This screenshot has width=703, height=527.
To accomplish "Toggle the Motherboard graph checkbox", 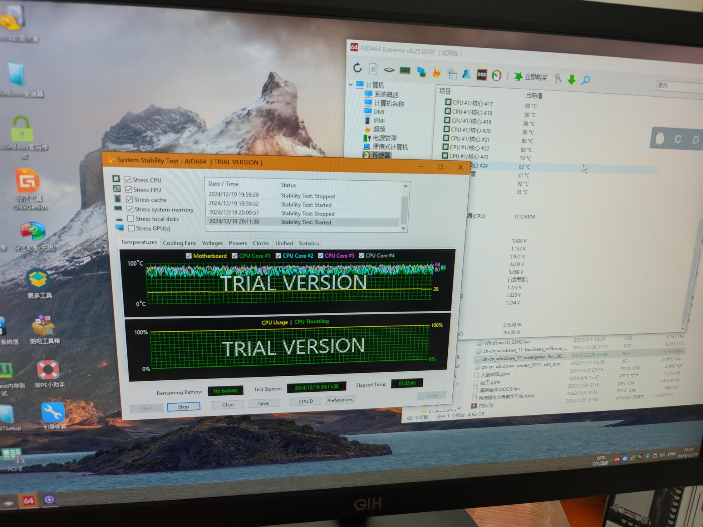I will click(189, 256).
